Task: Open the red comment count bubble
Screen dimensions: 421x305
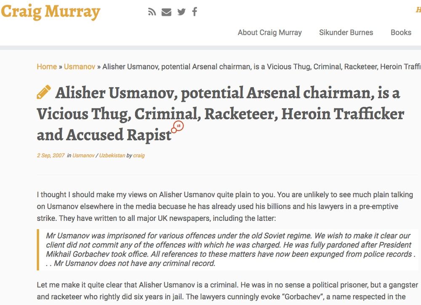Action: click(178, 126)
